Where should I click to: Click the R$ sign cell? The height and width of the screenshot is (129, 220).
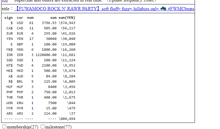pos(11,82)
